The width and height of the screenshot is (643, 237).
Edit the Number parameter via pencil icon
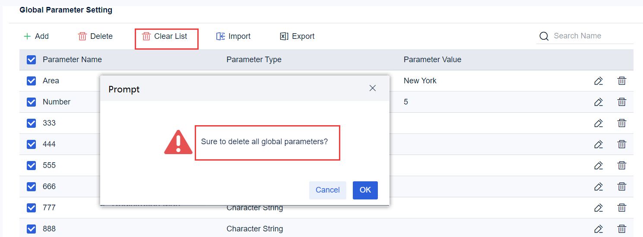pyautogui.click(x=599, y=102)
